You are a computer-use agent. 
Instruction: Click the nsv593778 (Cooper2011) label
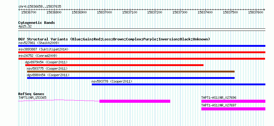tap(112, 81)
